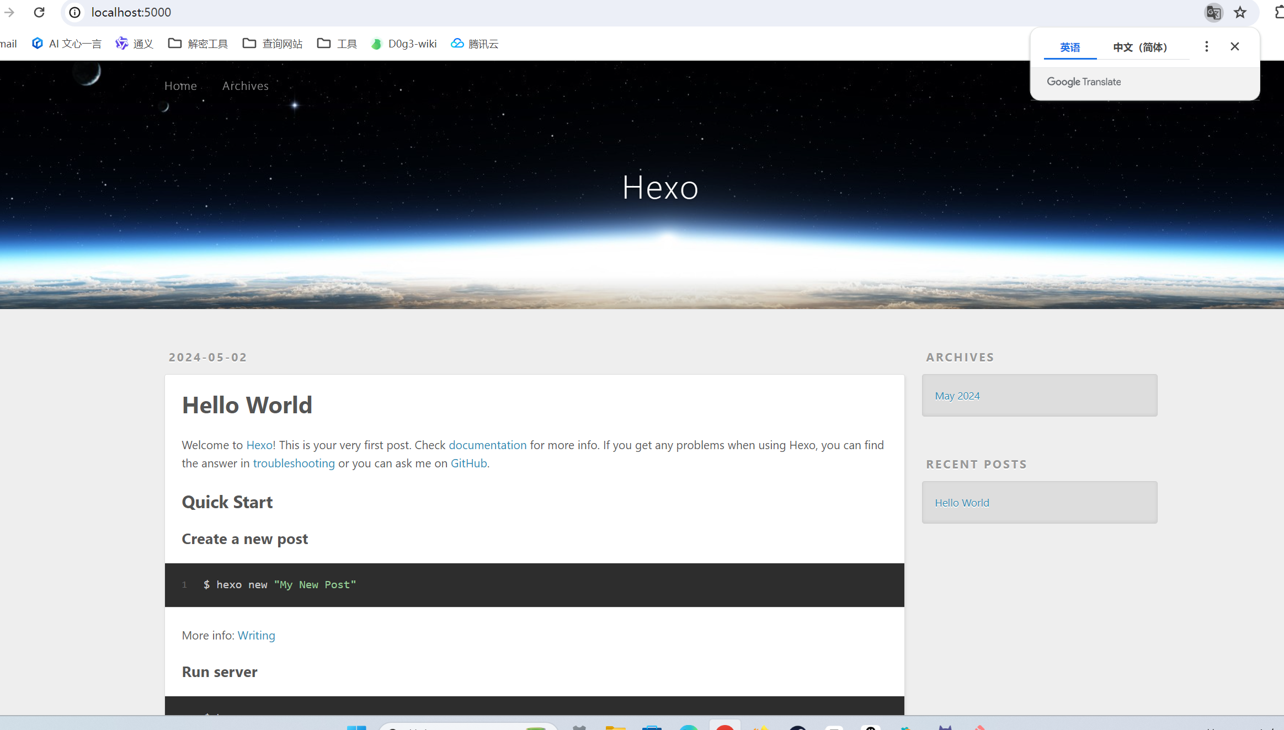Open the 通义 bookmark
Image resolution: width=1284 pixels, height=730 pixels.
(134, 44)
